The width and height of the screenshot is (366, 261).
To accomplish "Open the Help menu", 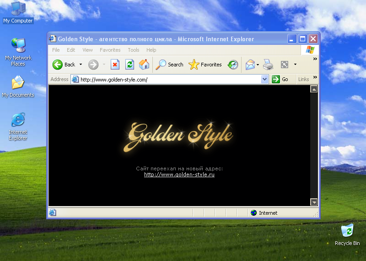I will (151, 50).
